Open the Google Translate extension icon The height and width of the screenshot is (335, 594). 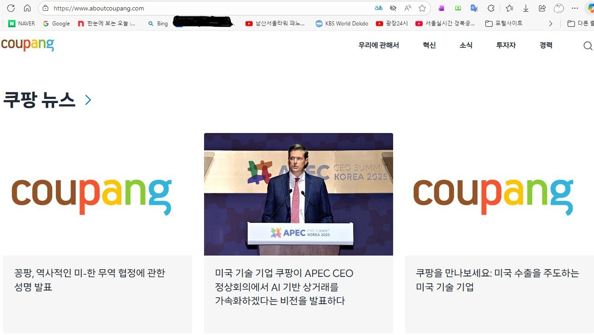[x=474, y=8]
